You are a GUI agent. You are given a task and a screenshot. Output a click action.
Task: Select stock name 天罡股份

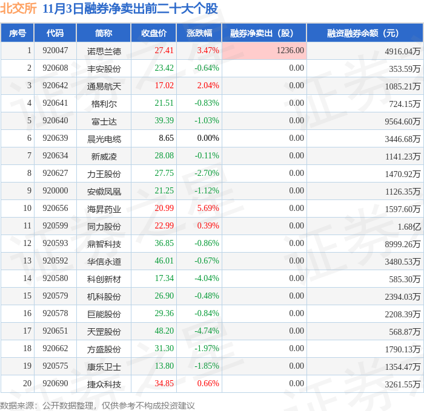tap(104, 332)
